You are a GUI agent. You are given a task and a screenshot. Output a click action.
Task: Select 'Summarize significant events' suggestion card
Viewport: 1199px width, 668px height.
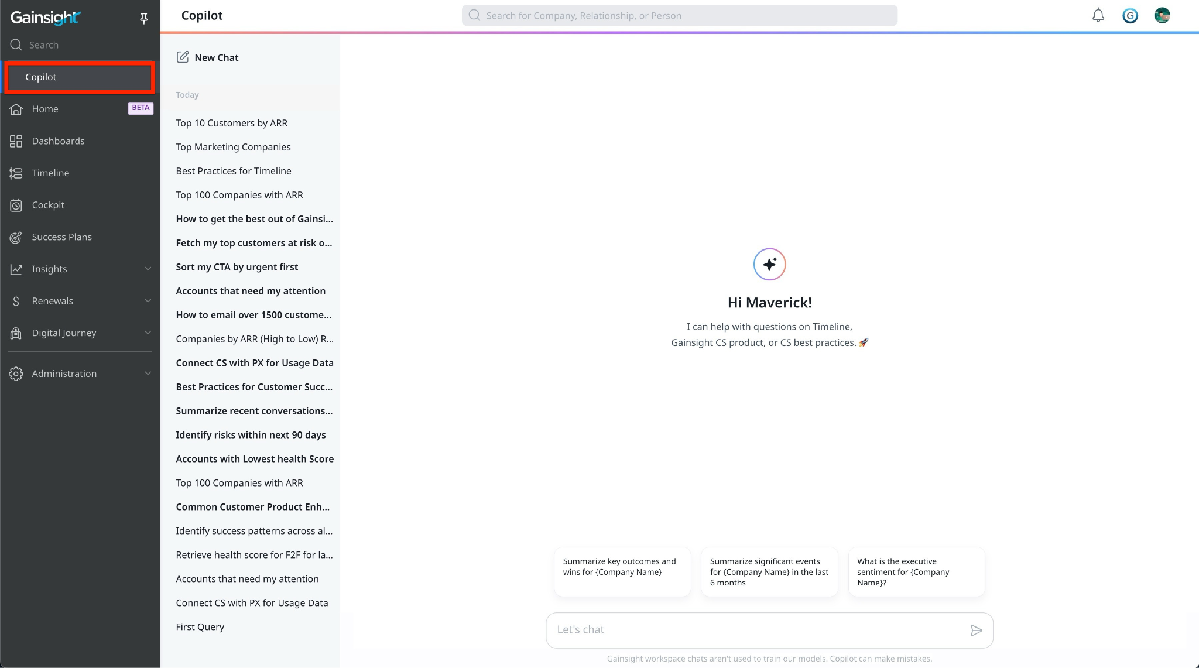coord(769,572)
